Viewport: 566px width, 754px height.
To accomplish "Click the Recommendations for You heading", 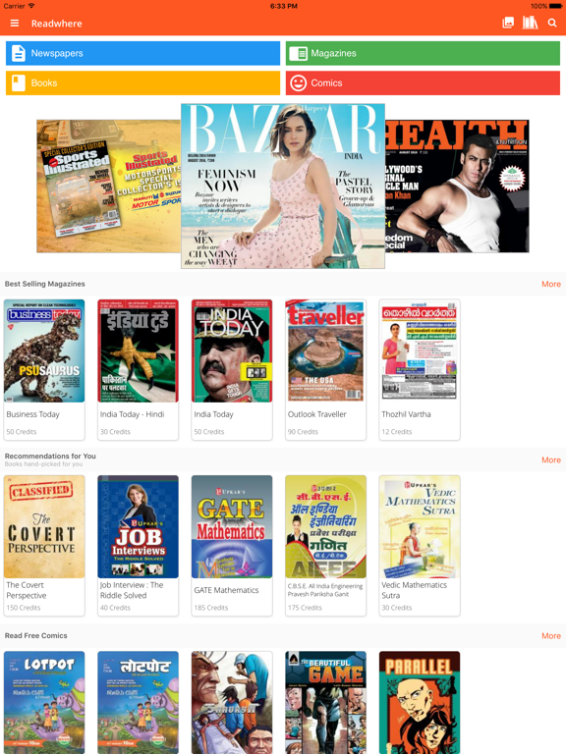I will click(50, 456).
